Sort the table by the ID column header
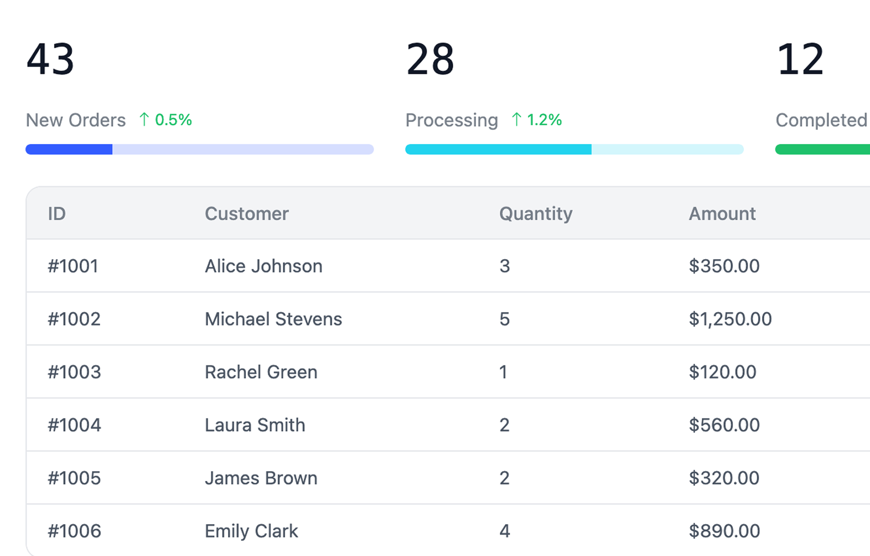Screen dimensions: 870x556 [x=57, y=214]
